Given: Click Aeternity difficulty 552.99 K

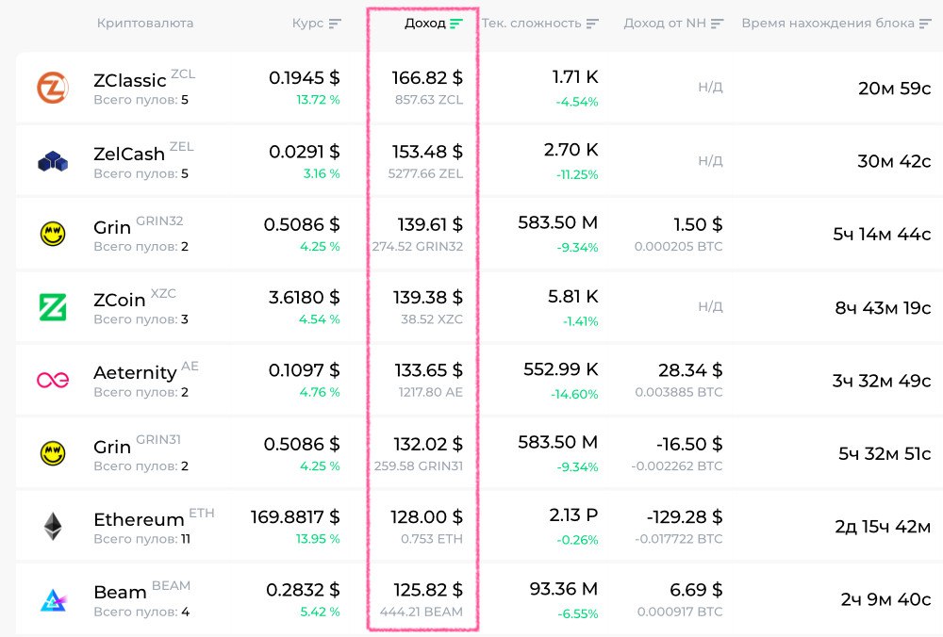Looking at the screenshot, I should point(561,369).
